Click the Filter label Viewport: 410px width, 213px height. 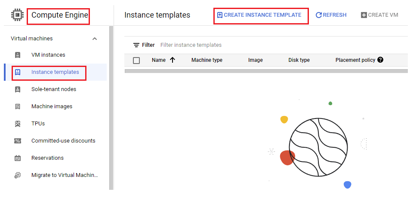pyautogui.click(x=148, y=45)
